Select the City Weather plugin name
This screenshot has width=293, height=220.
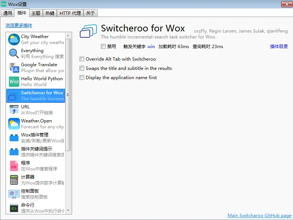click(x=35, y=37)
